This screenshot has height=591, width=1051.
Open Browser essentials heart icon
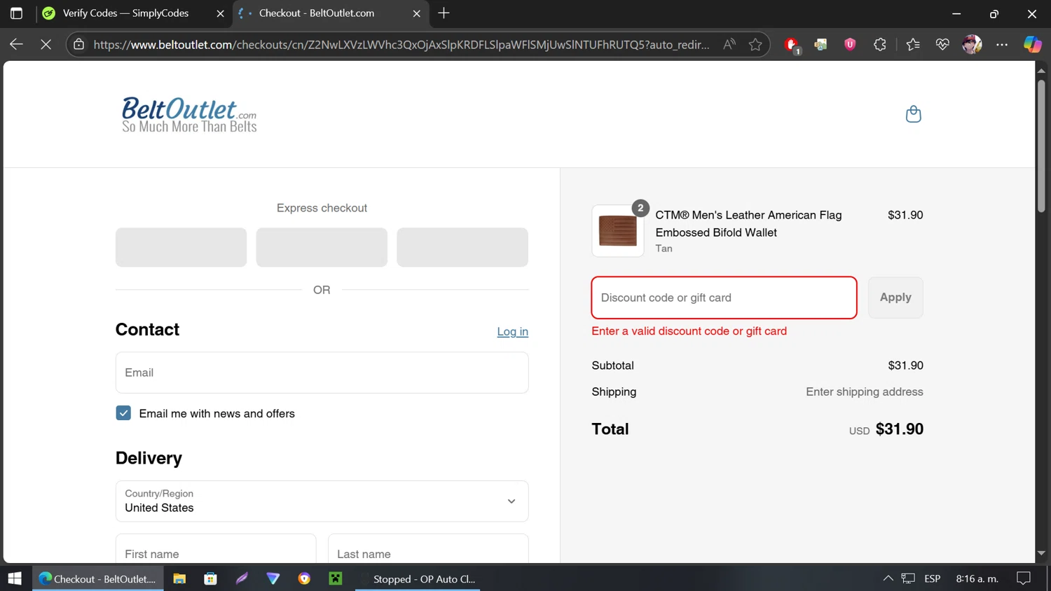click(942, 44)
